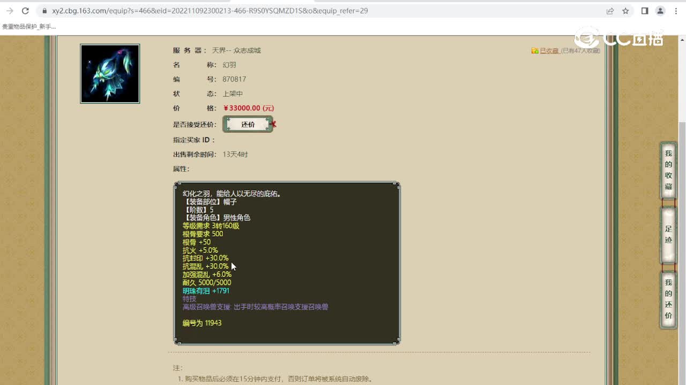Click the 根骨 +50 attribute line
Screen dimensions: 686x385
click(197, 242)
